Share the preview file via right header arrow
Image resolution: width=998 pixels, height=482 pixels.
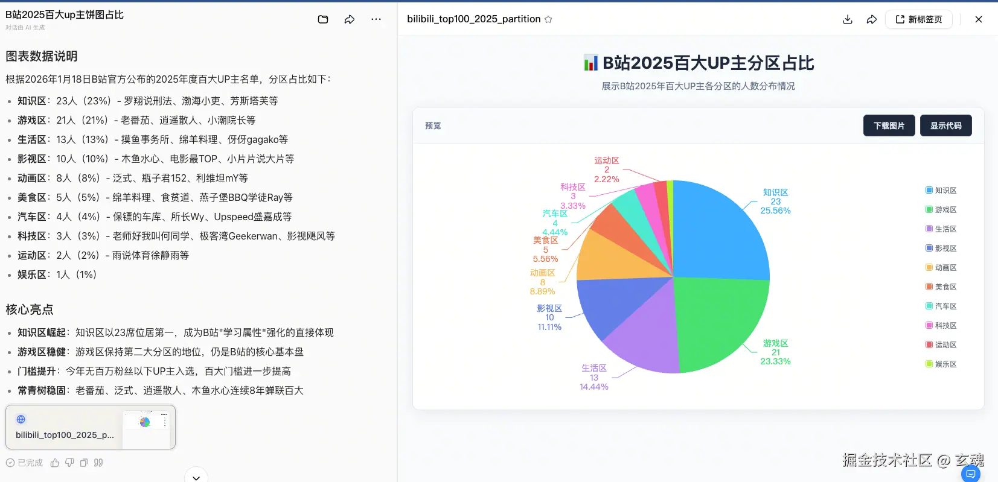tap(872, 19)
